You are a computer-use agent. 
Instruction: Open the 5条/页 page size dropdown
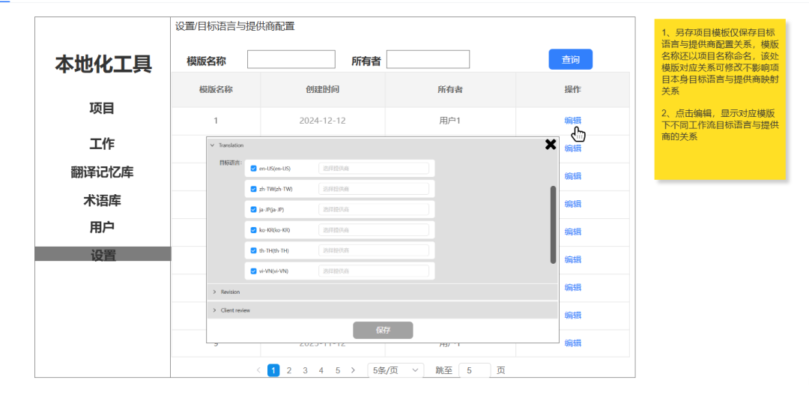[396, 370]
